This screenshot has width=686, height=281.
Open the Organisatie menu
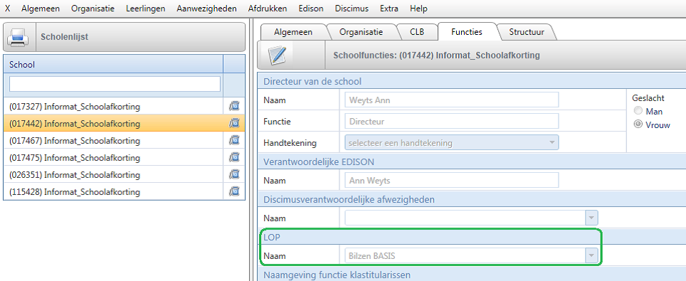(x=93, y=9)
